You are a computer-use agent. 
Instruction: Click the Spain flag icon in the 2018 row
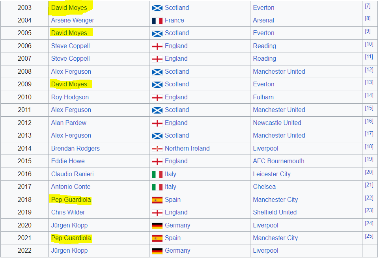tap(157, 200)
